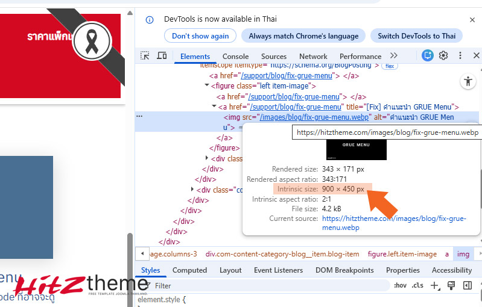Expand the more tabs chevron after Performance
482x307 pixels.
click(x=394, y=56)
